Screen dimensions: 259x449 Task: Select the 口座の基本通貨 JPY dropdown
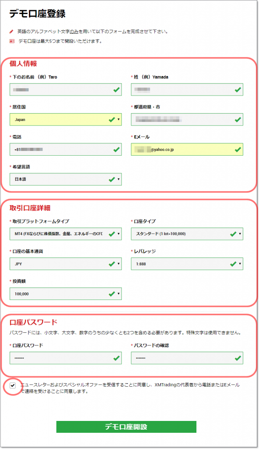[x=66, y=264]
